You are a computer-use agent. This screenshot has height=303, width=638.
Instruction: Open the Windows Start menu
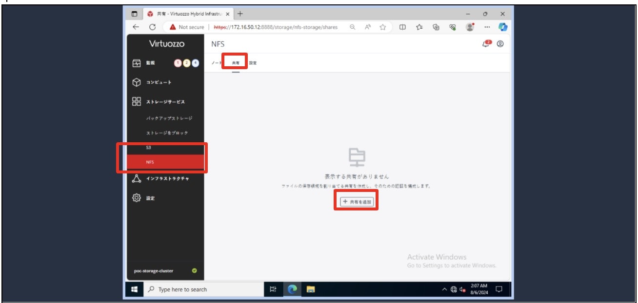(134, 289)
